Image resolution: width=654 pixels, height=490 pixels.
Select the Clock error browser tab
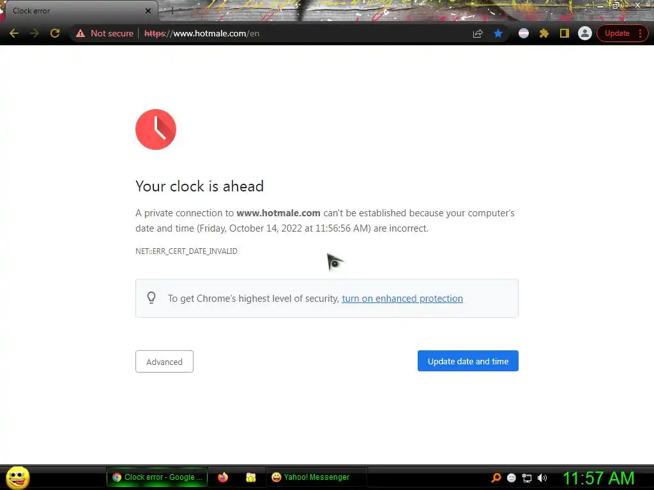tap(79, 11)
